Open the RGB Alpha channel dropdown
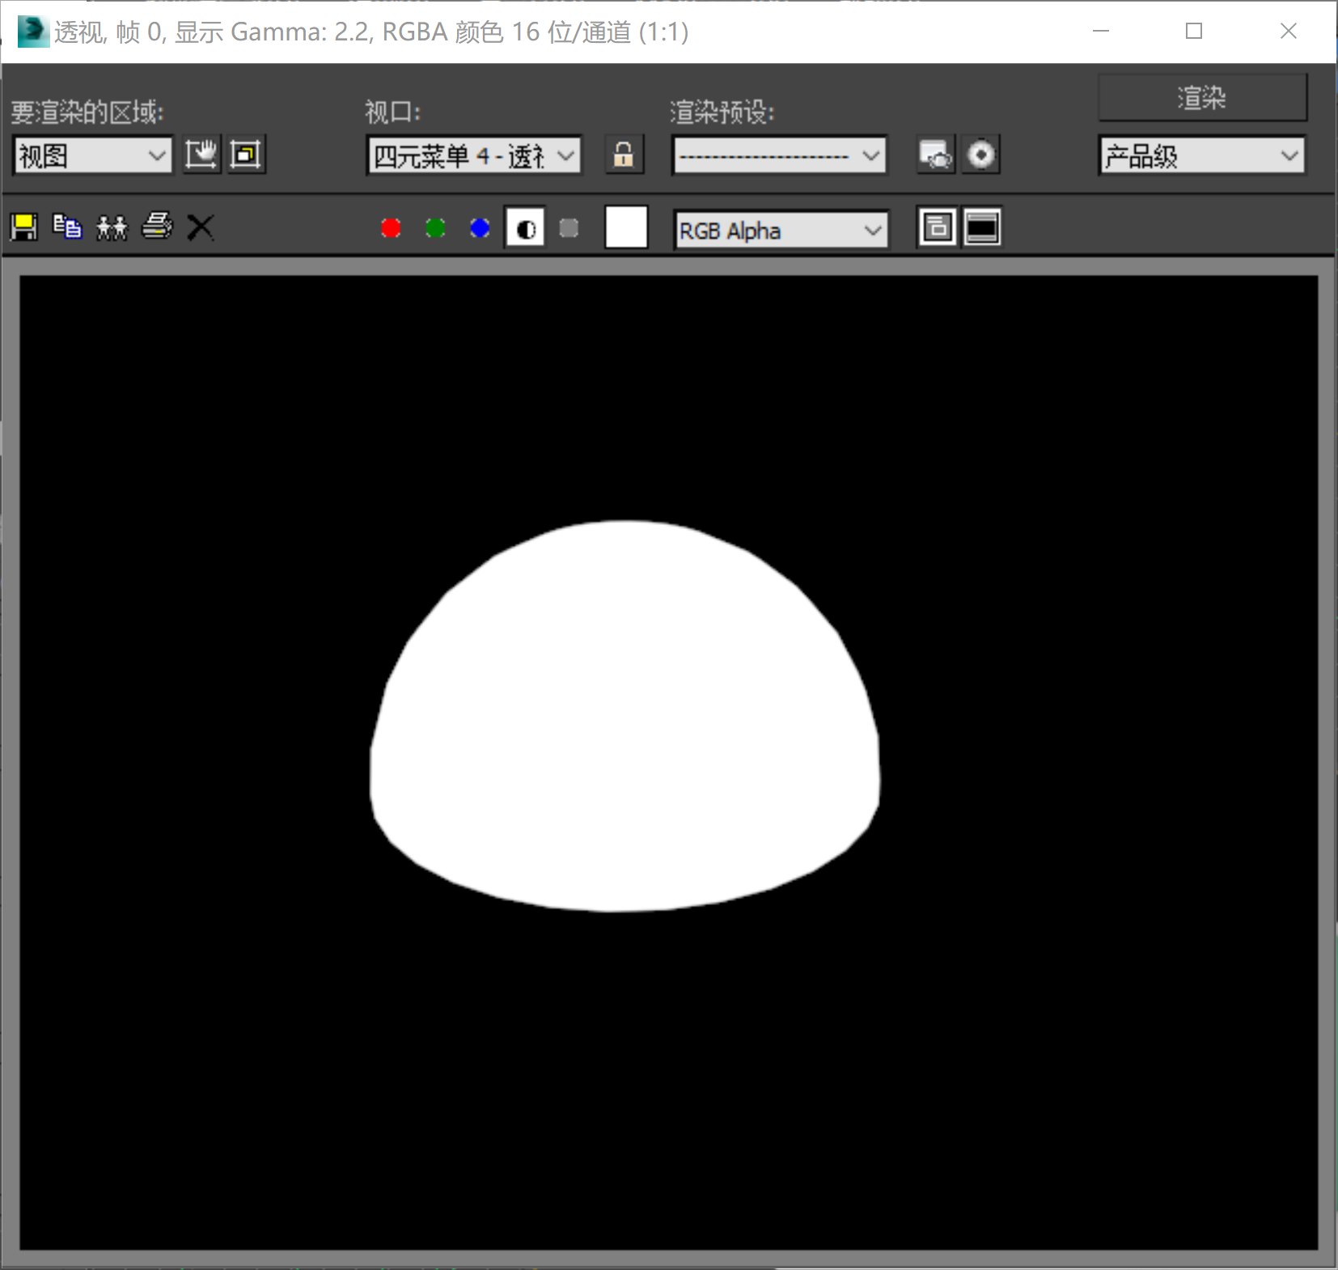The image size is (1338, 1270). [781, 231]
